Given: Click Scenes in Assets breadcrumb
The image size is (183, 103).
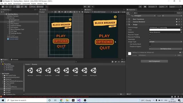Looking at the screenshot, I should [x=35, y=64].
